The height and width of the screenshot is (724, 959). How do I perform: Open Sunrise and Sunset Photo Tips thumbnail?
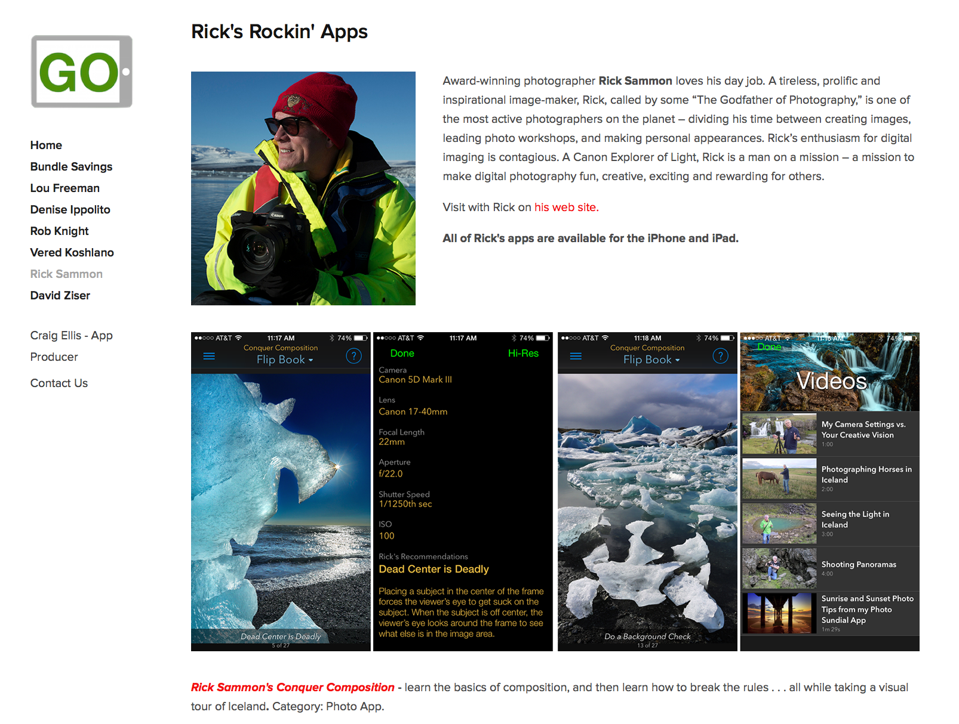779,613
